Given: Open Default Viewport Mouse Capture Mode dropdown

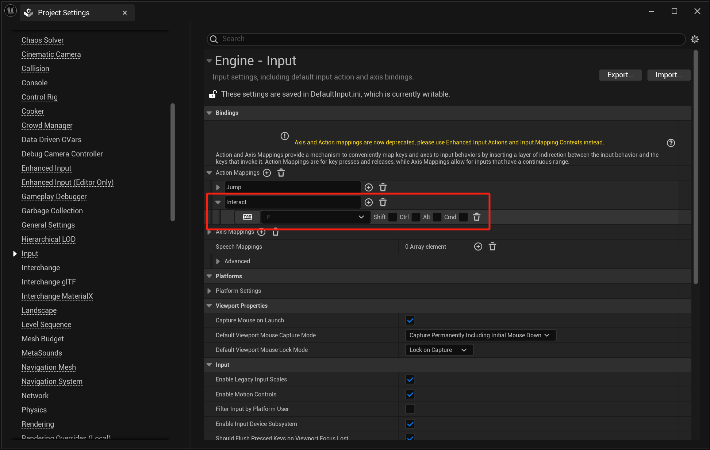Looking at the screenshot, I should [480, 335].
